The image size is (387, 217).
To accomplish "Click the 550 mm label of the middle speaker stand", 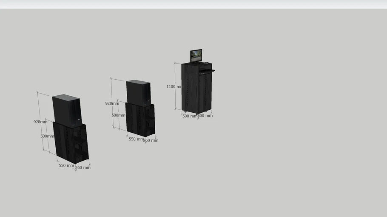I will (x=136, y=139).
